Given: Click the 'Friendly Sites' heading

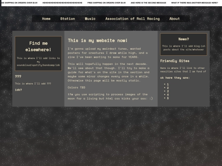Looking at the screenshot, I should (x=175, y=61).
